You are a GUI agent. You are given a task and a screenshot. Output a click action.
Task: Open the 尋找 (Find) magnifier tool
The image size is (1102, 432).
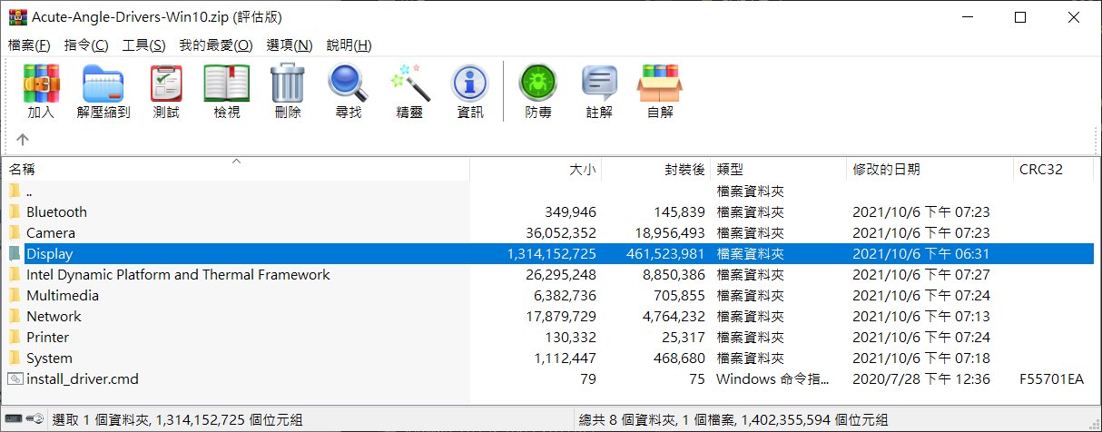point(348,91)
